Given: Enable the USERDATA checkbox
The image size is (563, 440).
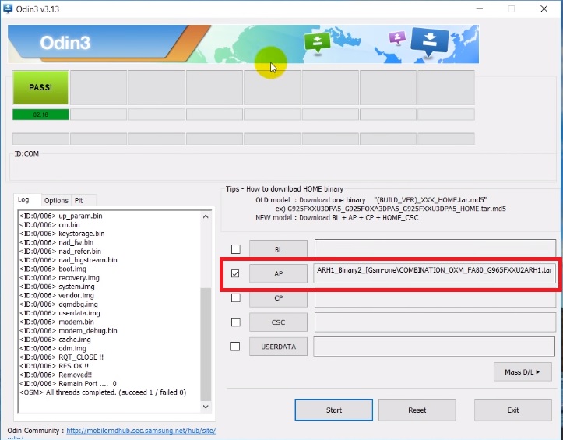Looking at the screenshot, I should tap(235, 347).
